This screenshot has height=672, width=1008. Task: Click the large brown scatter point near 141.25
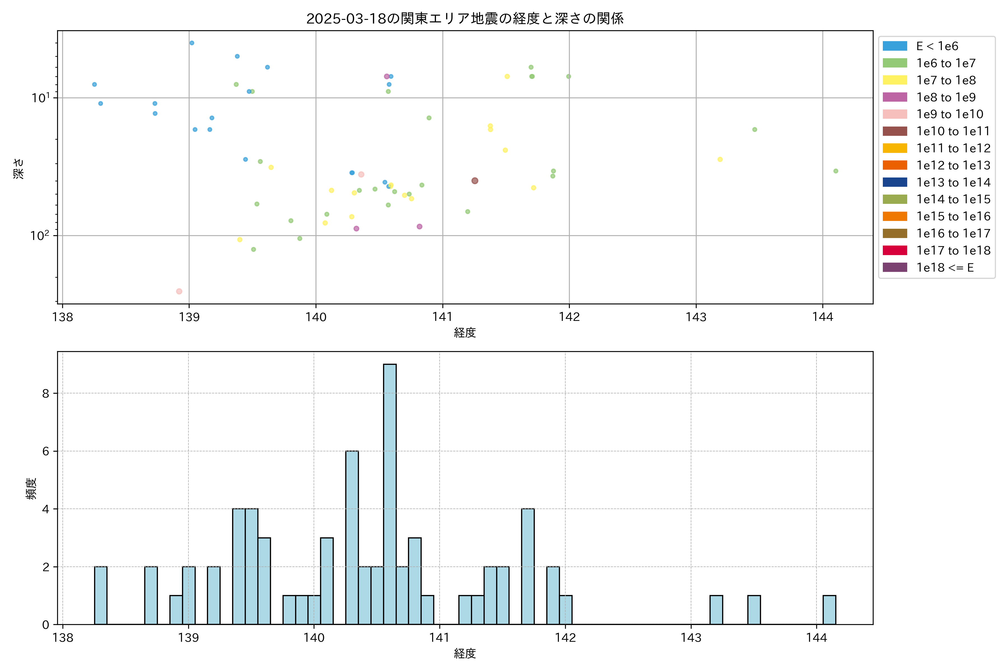(x=474, y=181)
